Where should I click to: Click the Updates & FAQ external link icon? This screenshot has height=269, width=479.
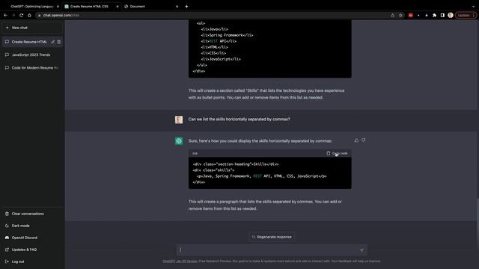coord(7,250)
